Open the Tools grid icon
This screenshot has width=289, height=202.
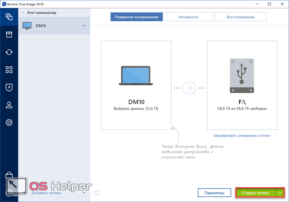click(9, 70)
